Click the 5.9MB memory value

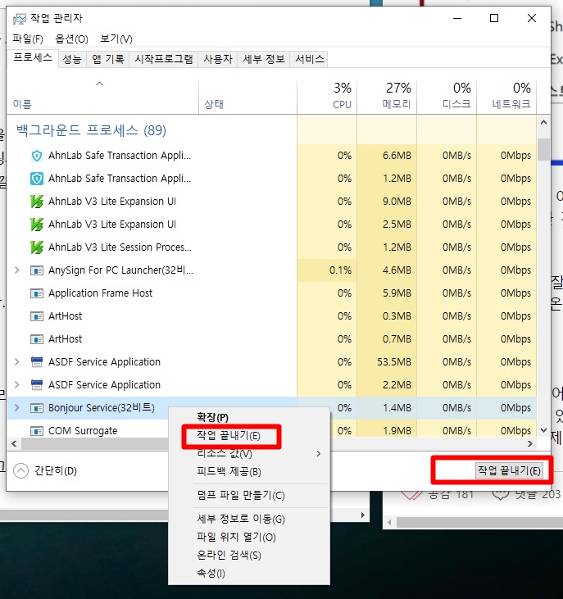[x=397, y=293]
